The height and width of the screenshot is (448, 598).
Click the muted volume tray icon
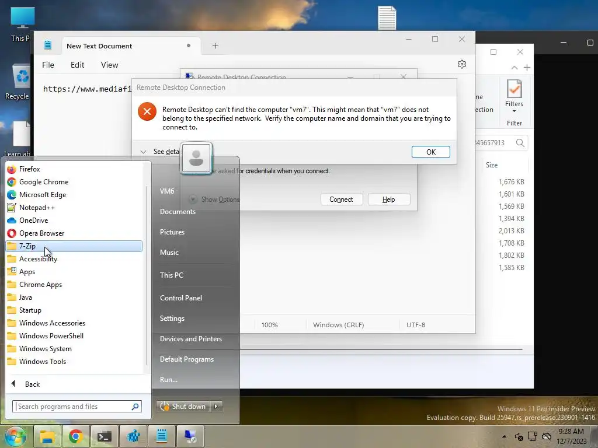point(519,436)
